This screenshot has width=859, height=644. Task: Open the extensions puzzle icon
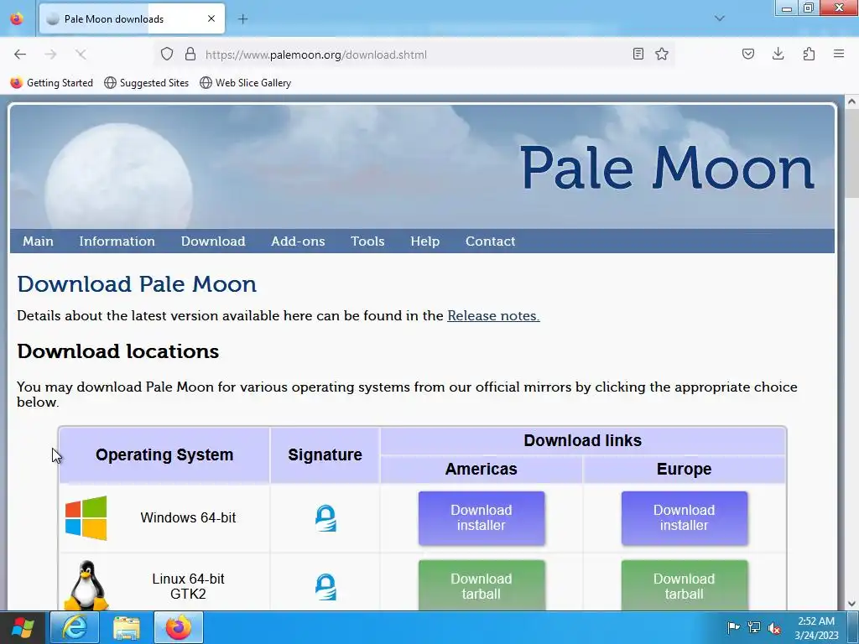click(x=809, y=54)
